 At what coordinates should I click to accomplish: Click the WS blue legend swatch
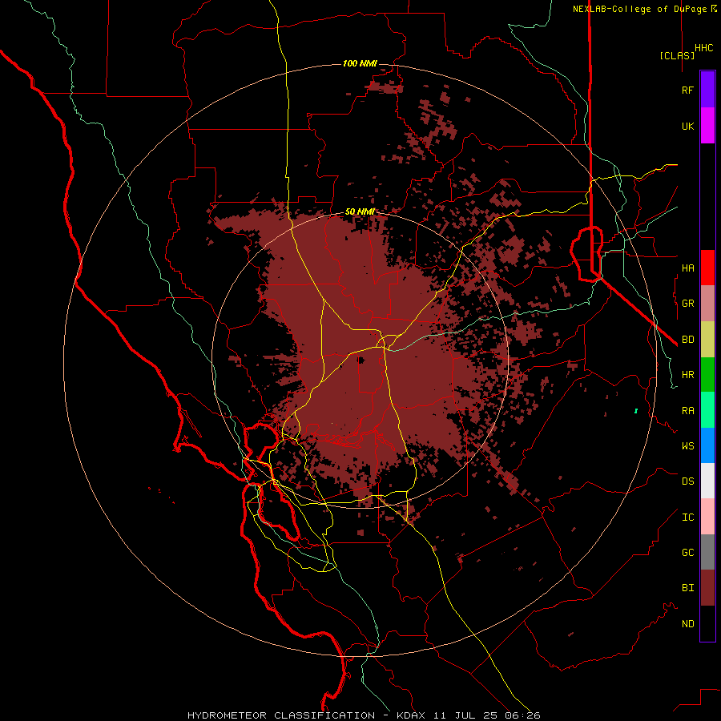point(707,445)
